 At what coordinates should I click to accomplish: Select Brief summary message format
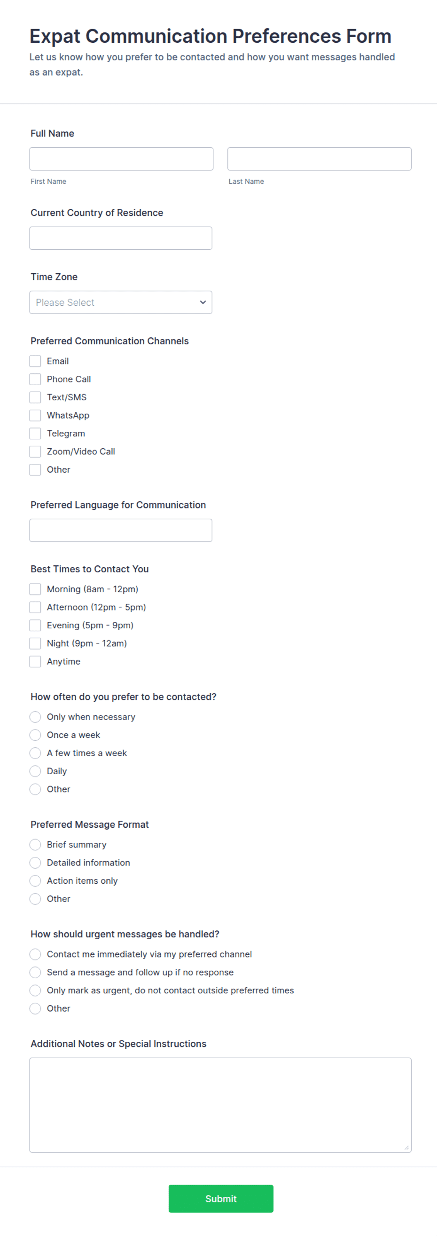click(35, 845)
